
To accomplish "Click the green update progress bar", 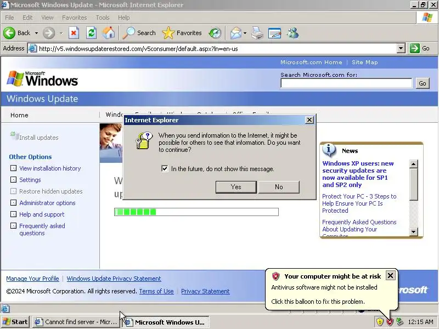I will tap(196, 212).
